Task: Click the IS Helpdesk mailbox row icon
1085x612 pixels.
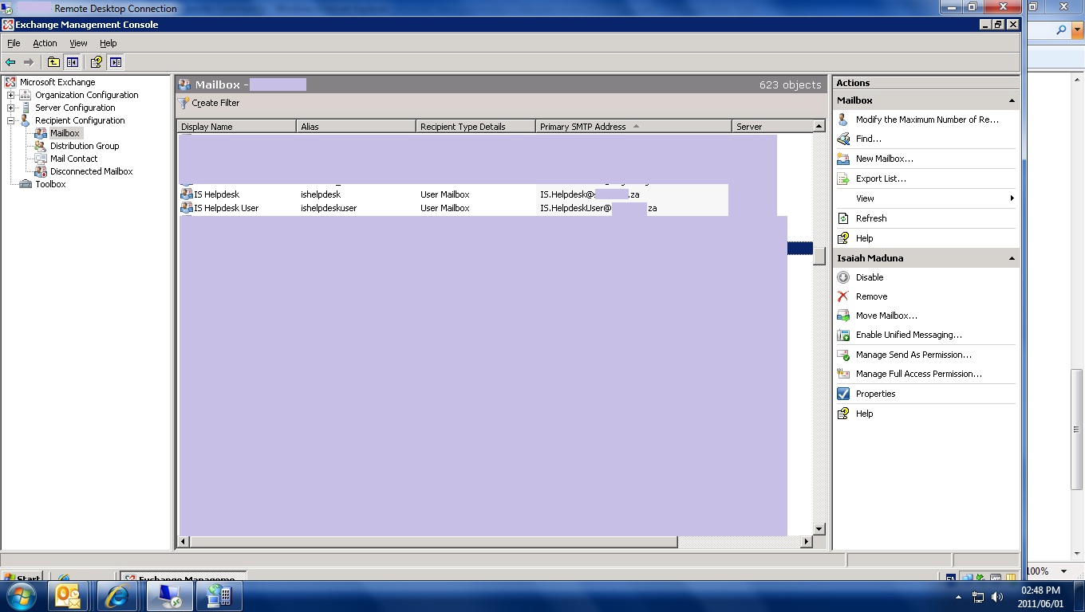Action: click(187, 194)
